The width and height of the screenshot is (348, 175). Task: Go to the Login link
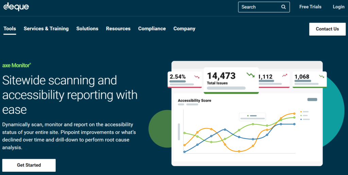(x=338, y=7)
